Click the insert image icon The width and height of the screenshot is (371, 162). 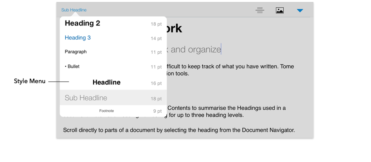pos(280,10)
